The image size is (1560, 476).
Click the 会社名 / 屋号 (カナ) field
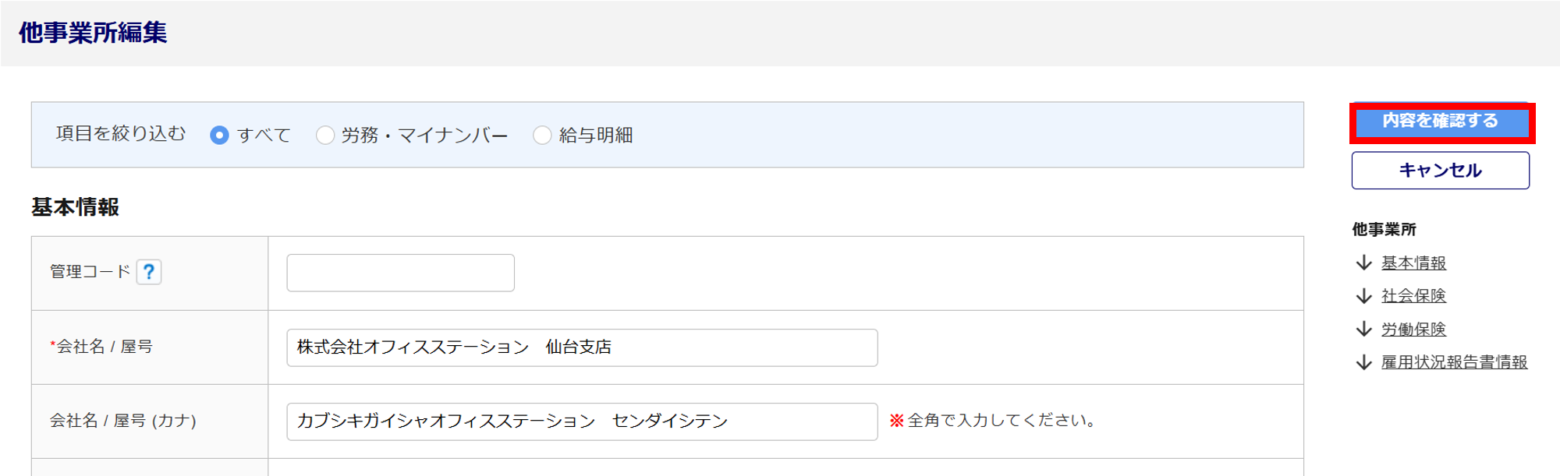[x=582, y=421]
